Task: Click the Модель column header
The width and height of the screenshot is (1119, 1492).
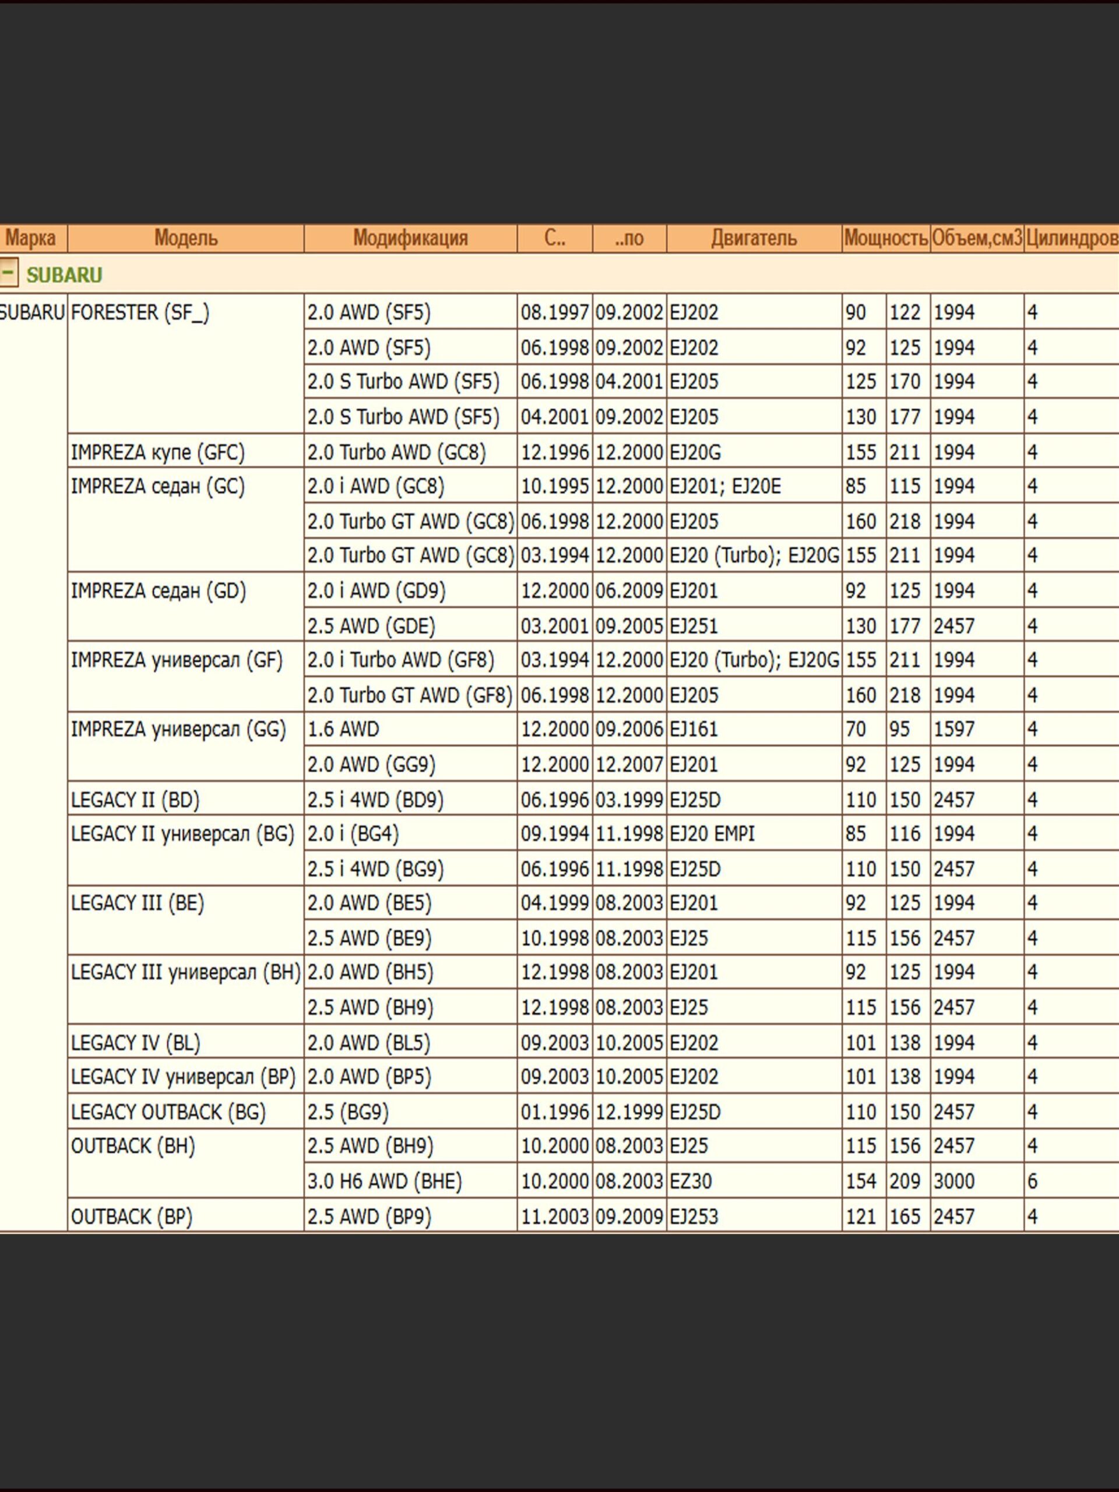Action: click(185, 238)
